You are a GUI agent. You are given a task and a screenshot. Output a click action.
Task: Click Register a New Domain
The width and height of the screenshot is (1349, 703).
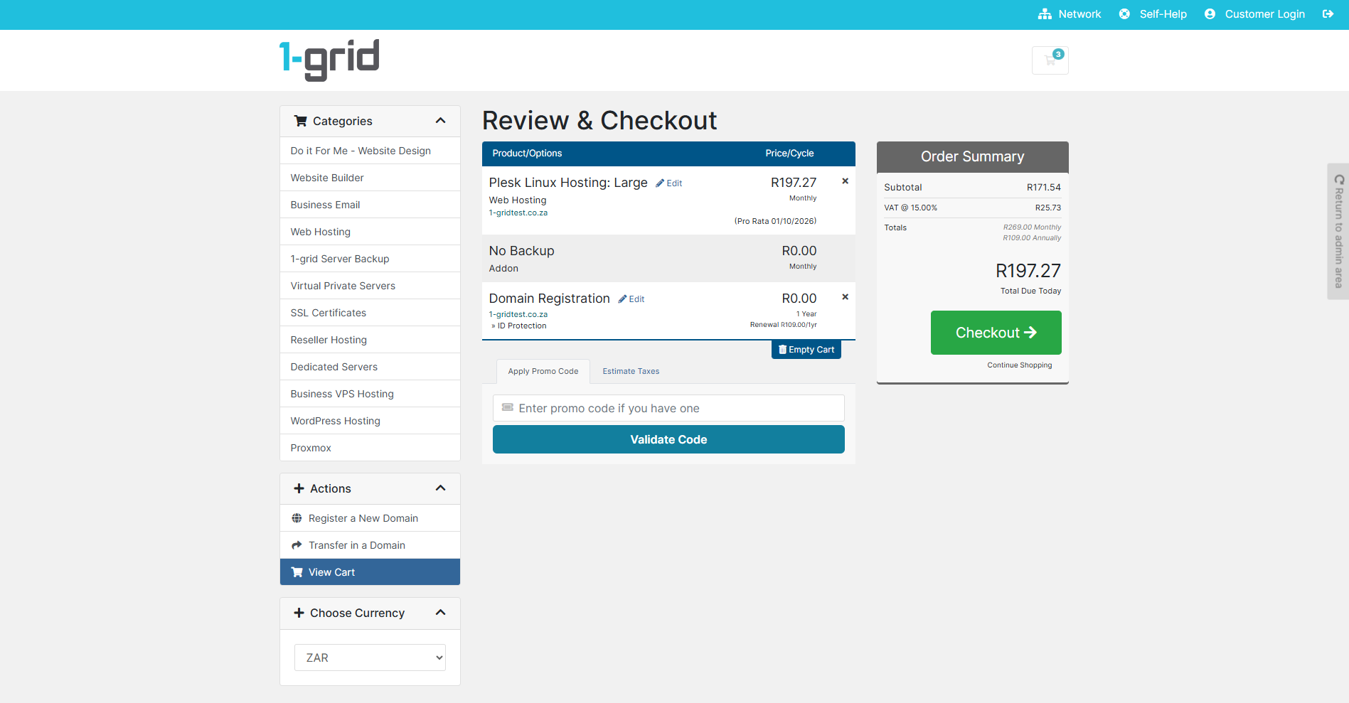(370, 518)
